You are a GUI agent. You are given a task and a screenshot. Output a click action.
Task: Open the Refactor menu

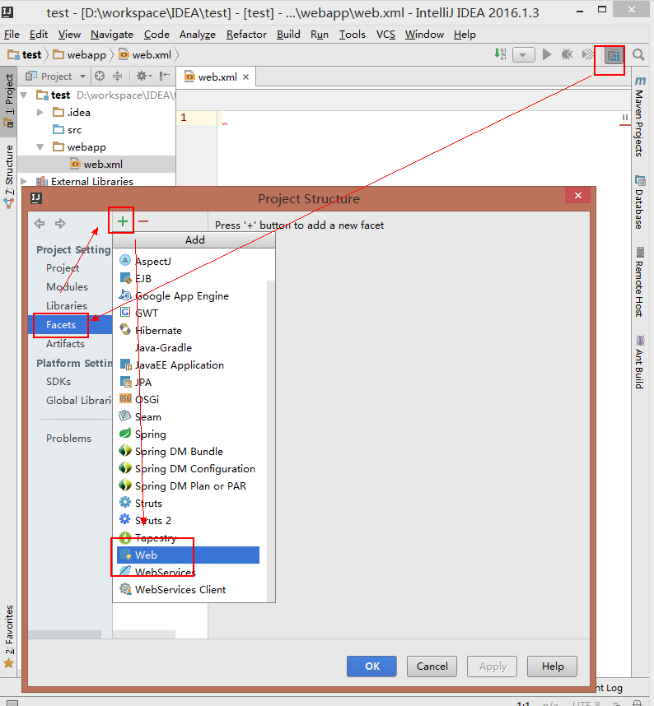pyautogui.click(x=246, y=35)
